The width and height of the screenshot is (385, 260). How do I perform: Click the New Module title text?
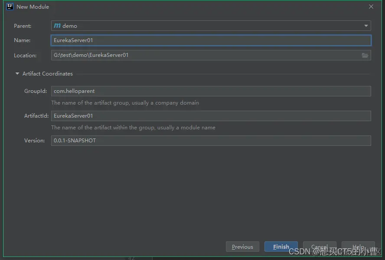(x=33, y=7)
